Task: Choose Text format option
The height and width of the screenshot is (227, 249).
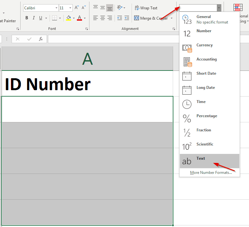Action: tap(209, 161)
